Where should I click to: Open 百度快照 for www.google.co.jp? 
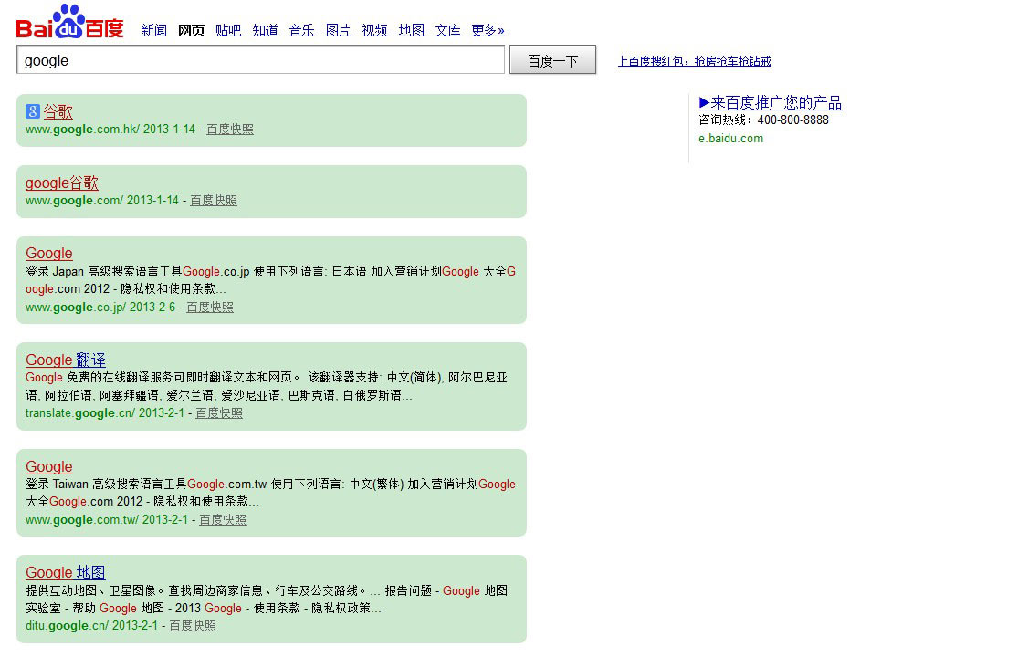point(210,308)
